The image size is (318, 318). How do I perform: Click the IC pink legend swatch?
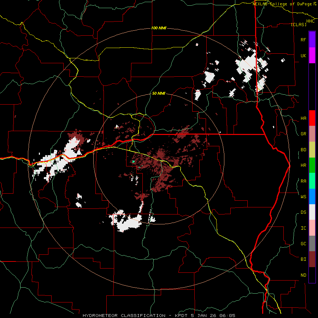pos(312,228)
